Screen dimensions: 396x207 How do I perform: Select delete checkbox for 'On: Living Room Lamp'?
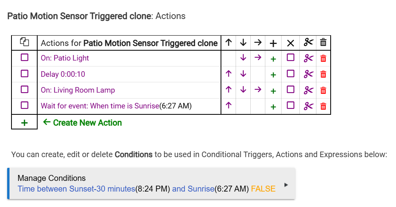tap(291, 89)
